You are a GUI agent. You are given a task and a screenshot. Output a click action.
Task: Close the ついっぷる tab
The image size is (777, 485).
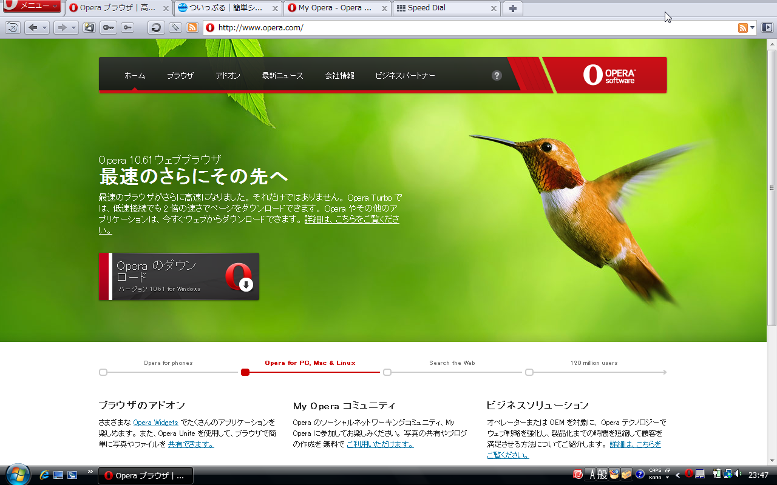(x=275, y=8)
